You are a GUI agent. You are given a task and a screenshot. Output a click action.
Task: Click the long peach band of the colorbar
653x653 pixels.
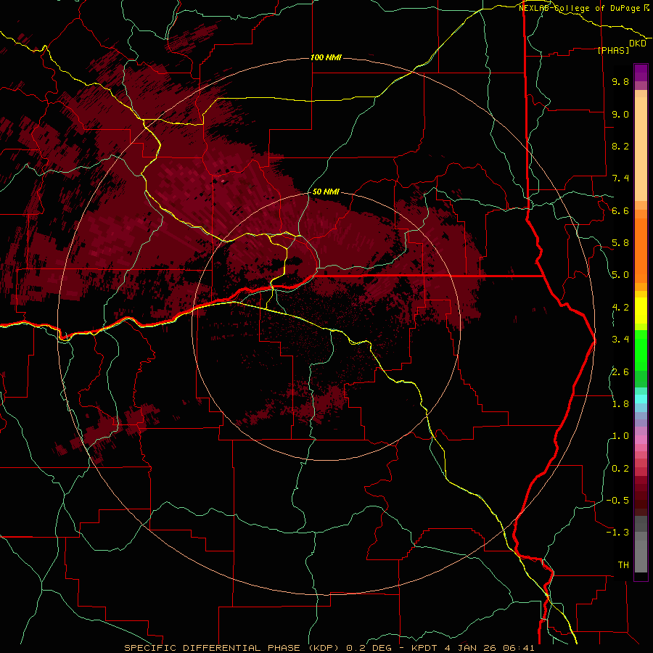(641, 149)
